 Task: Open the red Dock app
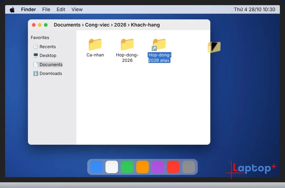pyautogui.click(x=173, y=167)
